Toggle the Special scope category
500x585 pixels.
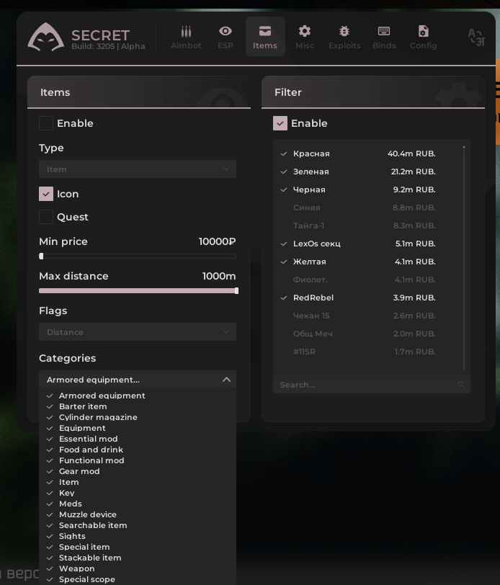138,579
